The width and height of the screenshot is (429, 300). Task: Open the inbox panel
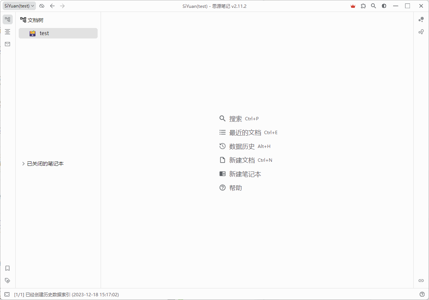click(7, 44)
